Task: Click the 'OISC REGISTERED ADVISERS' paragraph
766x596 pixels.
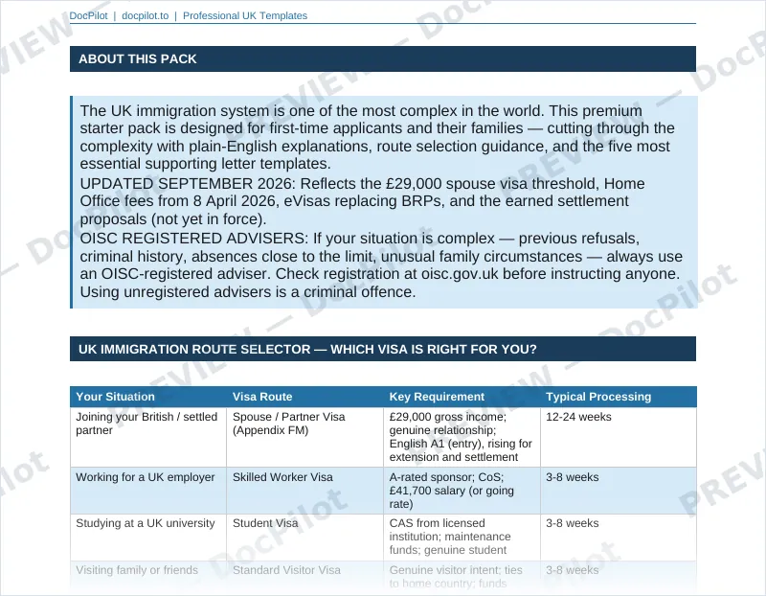Action: pos(381,265)
